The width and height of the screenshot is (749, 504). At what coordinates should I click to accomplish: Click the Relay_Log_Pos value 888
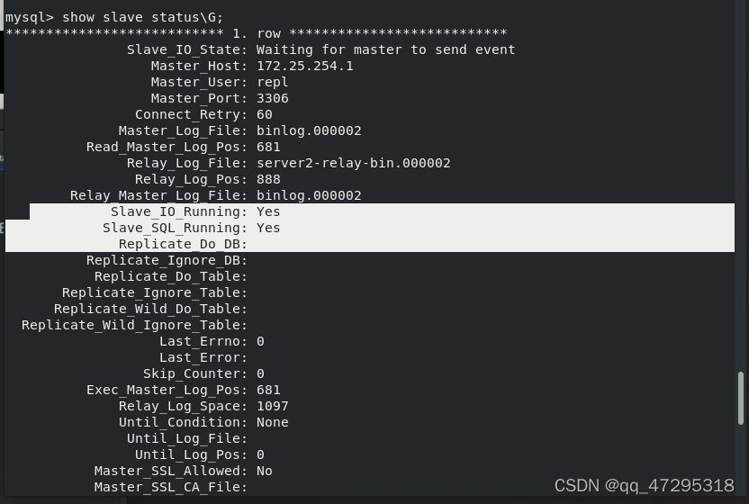coord(268,180)
